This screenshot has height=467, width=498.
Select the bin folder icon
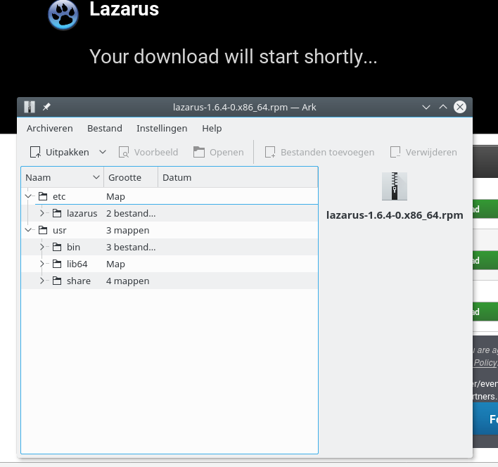[x=57, y=247]
